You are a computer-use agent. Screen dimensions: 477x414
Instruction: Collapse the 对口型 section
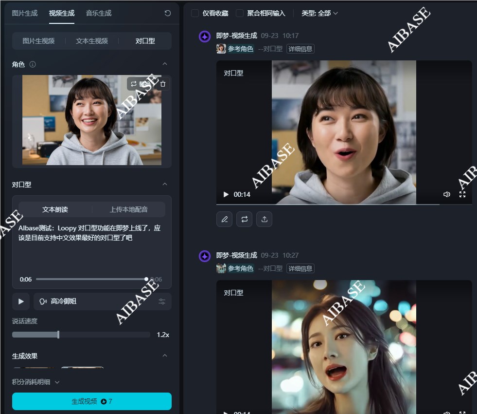(x=165, y=184)
